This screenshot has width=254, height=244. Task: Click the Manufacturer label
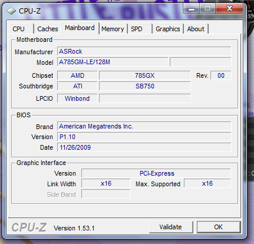34,52
